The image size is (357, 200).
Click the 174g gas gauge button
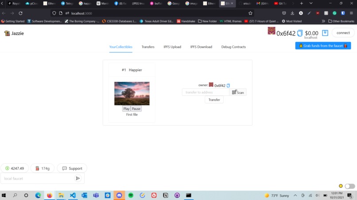pyautogui.click(x=43, y=169)
